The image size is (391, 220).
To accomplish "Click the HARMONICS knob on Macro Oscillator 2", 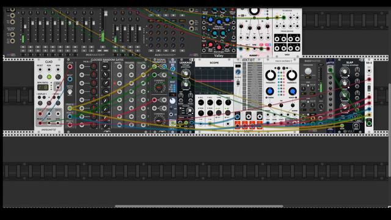I will click(291, 75).
